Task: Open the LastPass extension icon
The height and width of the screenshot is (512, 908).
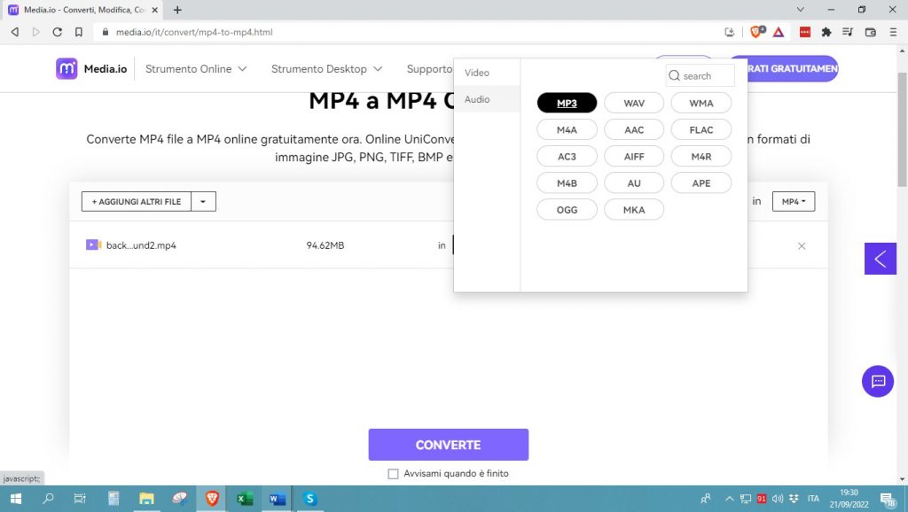Action: [x=805, y=31]
